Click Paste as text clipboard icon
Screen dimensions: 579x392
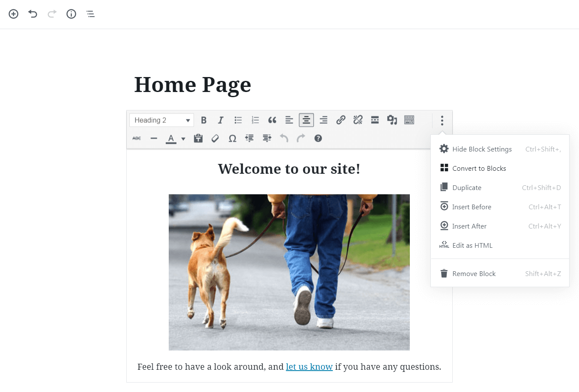(x=198, y=138)
